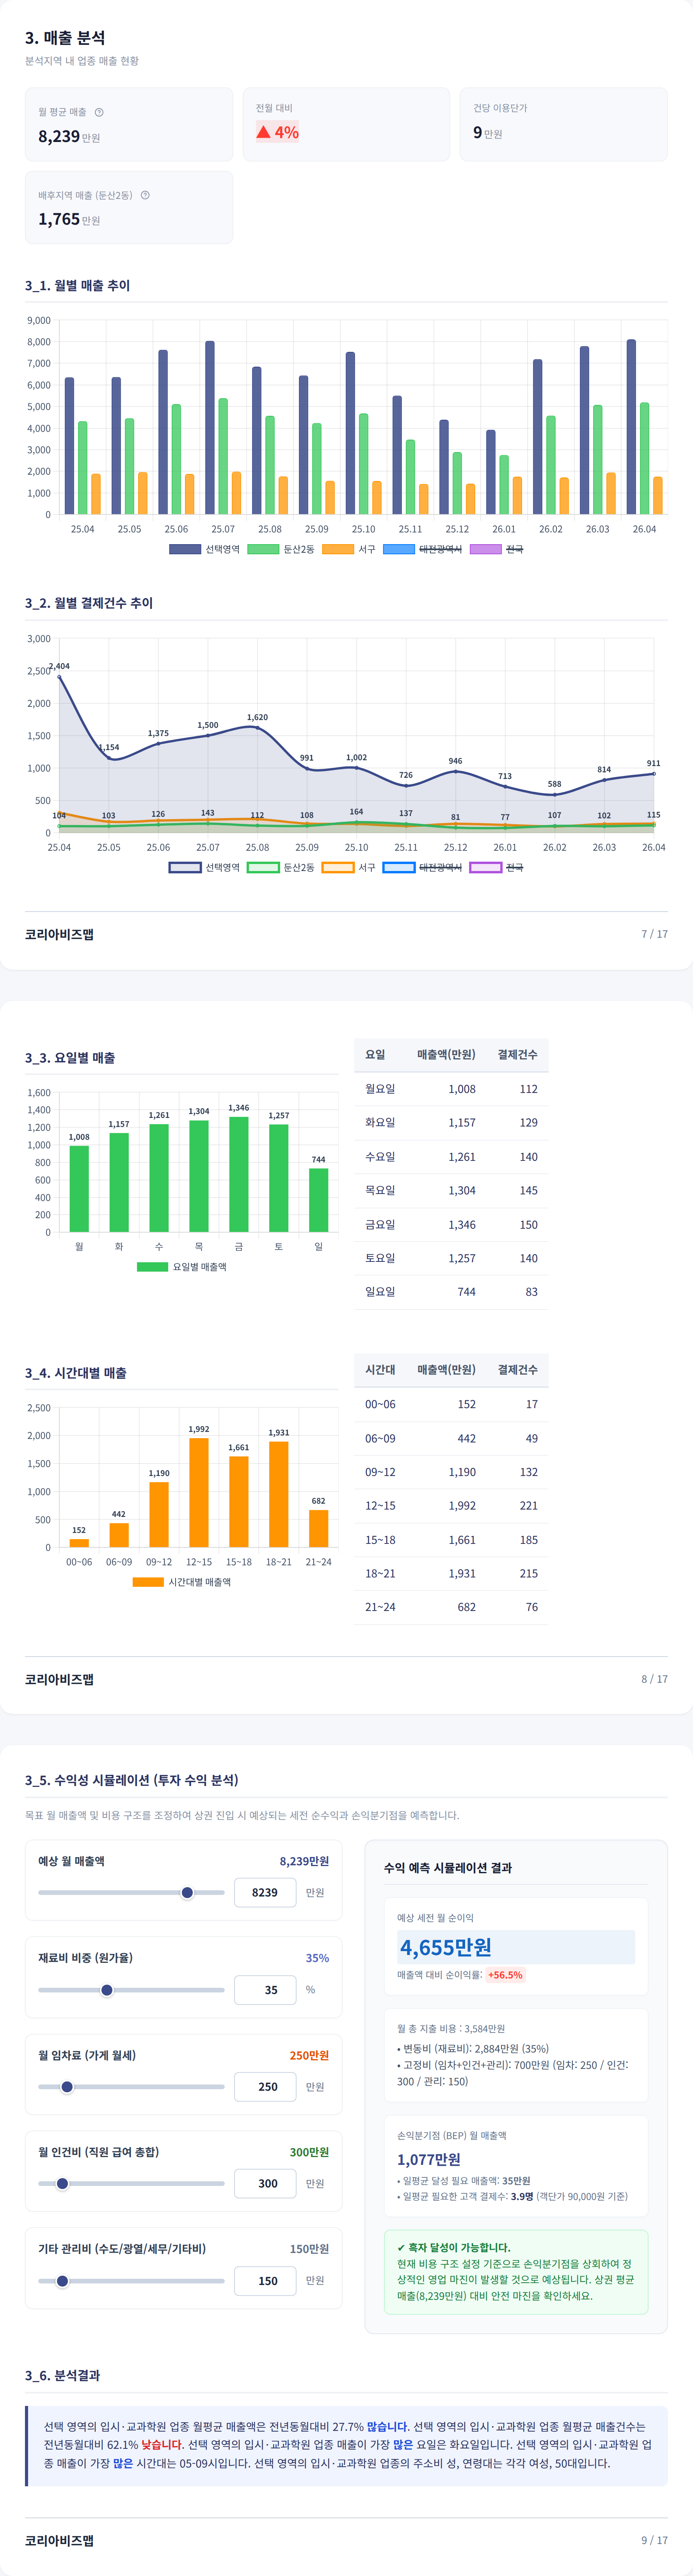Screen dimensions: 693x2576
Task: Show 대전광역시 series in monthly sales bar chart
Action: point(422,549)
